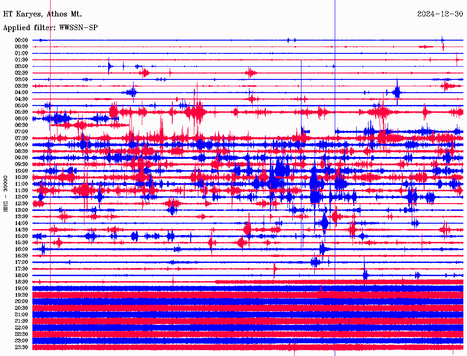467x356 pixels.
Task: Select the 20:00 time row label
Action: [x=21, y=302]
